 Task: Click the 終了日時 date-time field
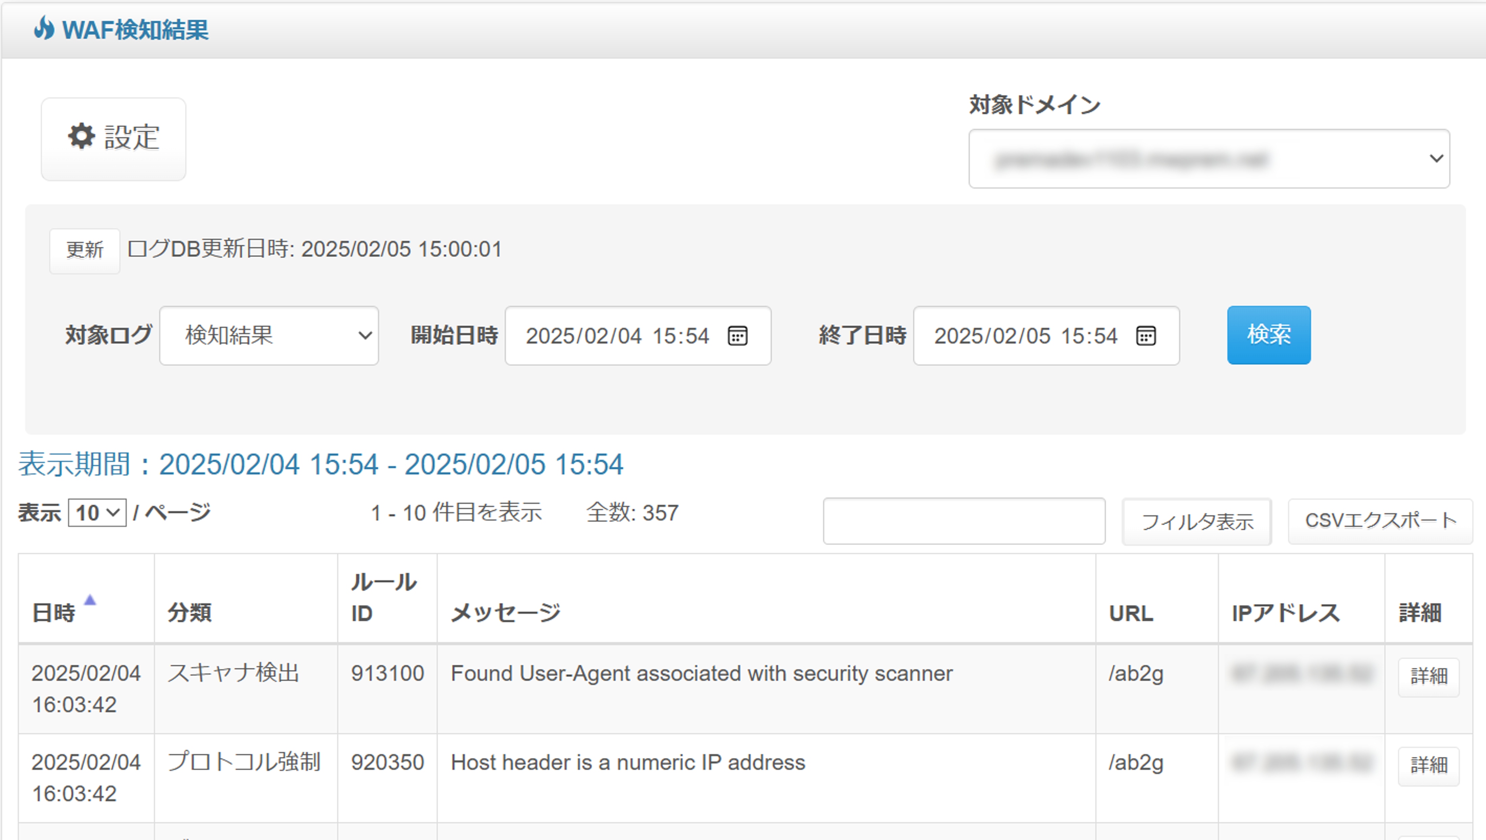point(1046,335)
